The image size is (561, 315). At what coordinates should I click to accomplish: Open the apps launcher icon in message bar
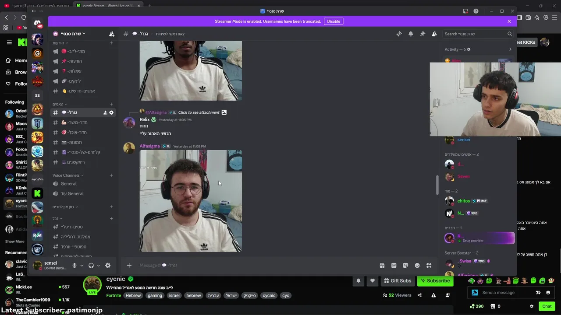(429, 265)
